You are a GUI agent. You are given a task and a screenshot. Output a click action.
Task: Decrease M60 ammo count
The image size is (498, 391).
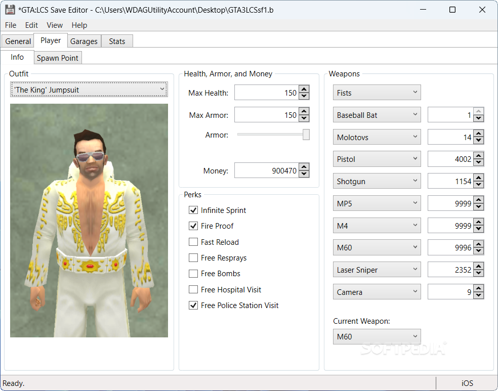click(x=479, y=251)
